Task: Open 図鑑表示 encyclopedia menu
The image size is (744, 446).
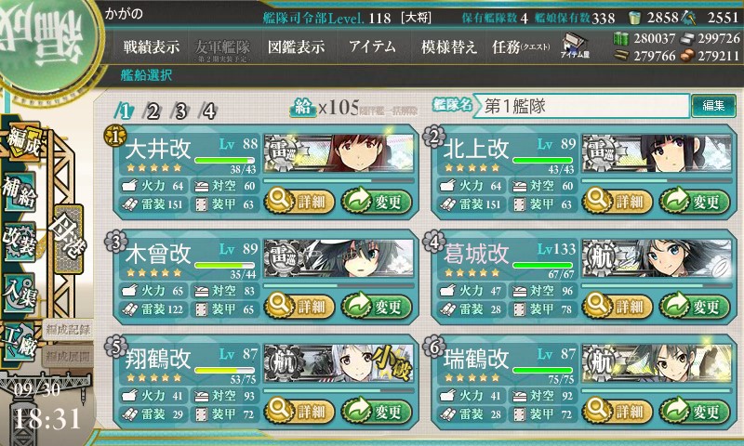Action: click(x=296, y=46)
